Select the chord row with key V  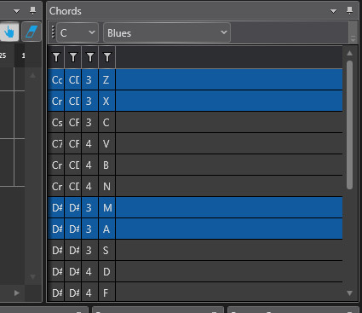(x=195, y=143)
